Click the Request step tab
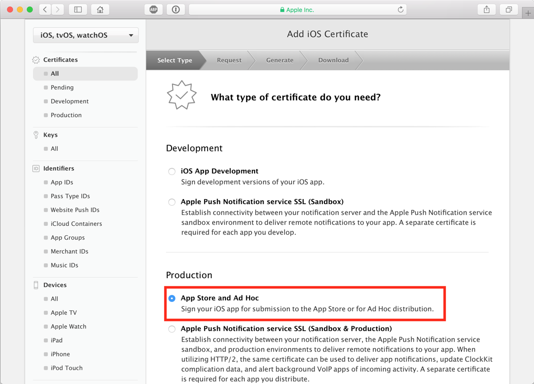Viewport: 534px width, 384px height. (229, 60)
